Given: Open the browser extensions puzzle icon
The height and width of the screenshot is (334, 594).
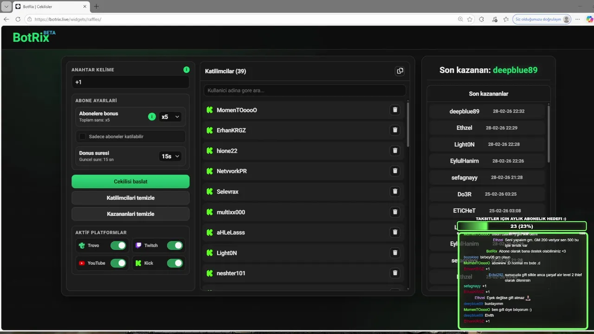Looking at the screenshot, I should [x=481, y=19].
